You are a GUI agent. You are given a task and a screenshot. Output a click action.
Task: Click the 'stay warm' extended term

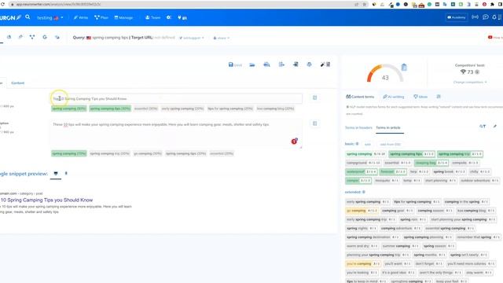coord(479,273)
